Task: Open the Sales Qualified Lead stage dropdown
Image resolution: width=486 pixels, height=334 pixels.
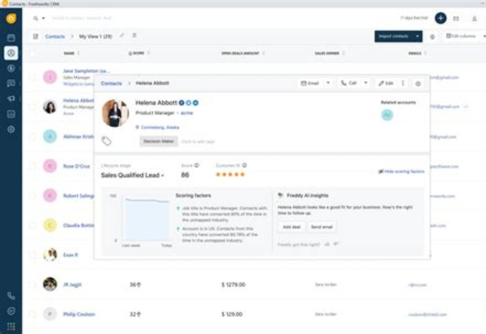Action: [x=132, y=175]
